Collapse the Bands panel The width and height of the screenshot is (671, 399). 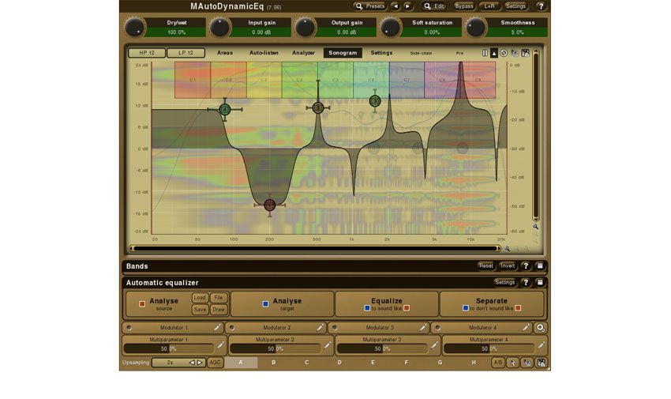(540, 265)
